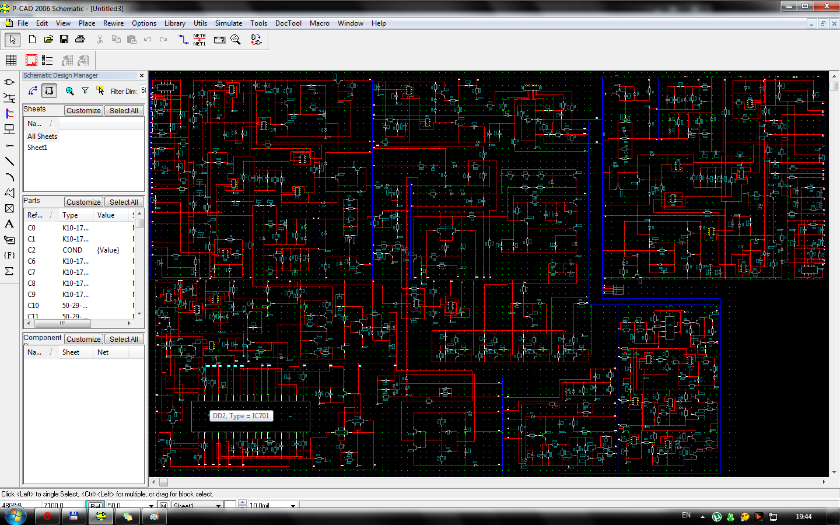Click the Rewire tool icon
Image resolution: width=840 pixels, height=525 pixels.
[184, 39]
